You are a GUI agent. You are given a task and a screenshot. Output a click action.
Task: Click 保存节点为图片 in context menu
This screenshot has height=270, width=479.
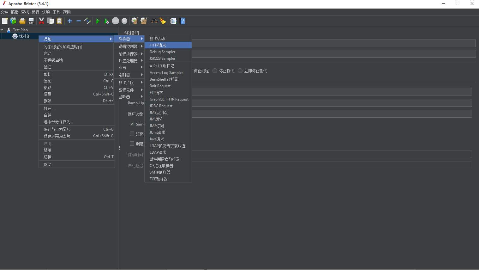click(76, 129)
